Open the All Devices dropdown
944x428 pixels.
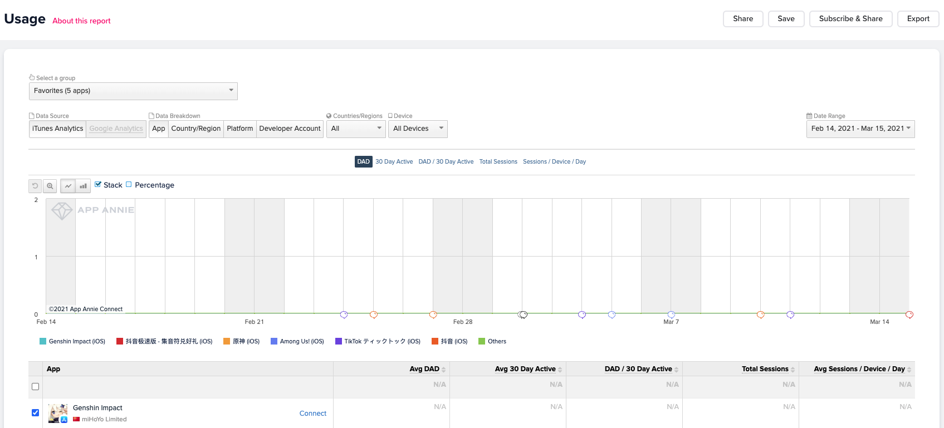418,129
